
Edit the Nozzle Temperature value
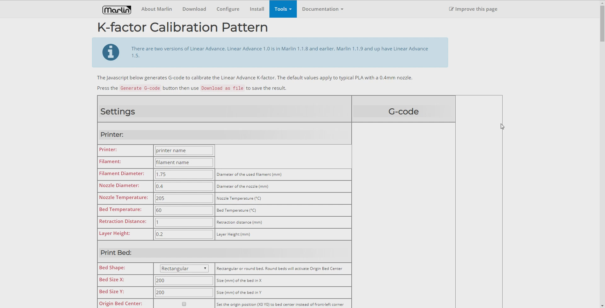tap(184, 198)
